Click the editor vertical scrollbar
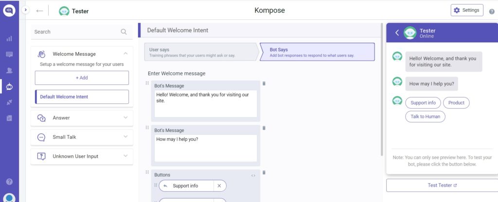Viewport: 498px width, 202px height. pyautogui.click(x=382, y=89)
